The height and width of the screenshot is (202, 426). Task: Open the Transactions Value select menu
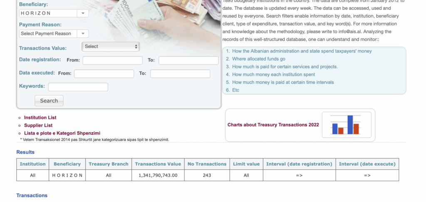[111, 47]
